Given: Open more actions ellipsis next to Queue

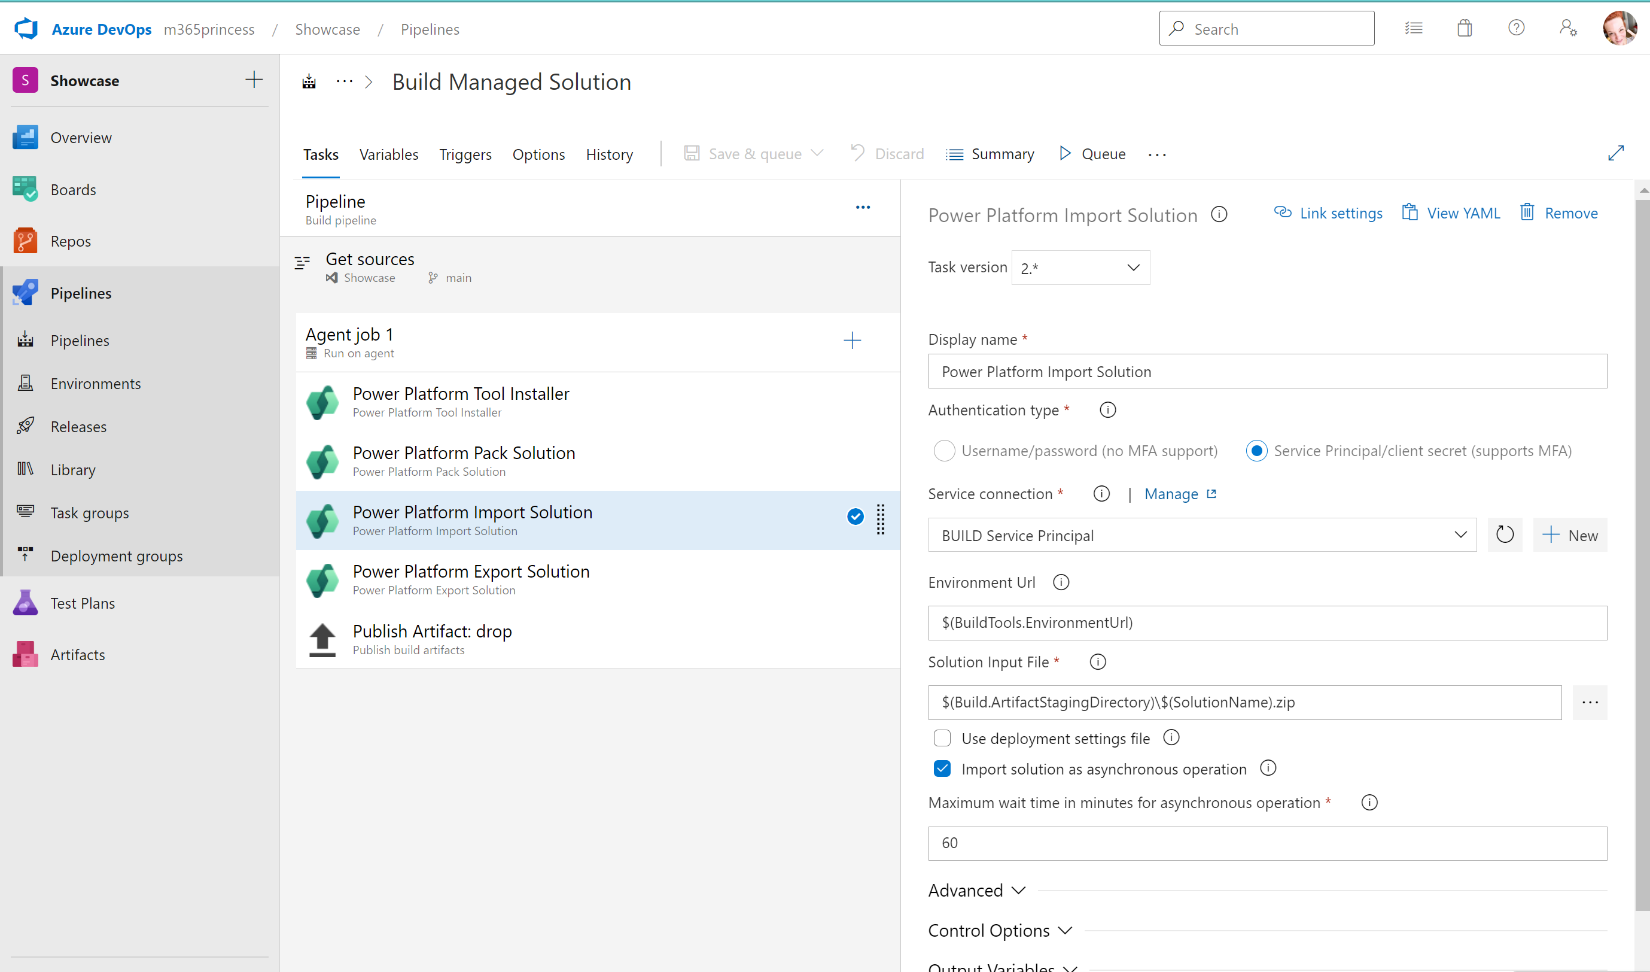Looking at the screenshot, I should [1157, 154].
